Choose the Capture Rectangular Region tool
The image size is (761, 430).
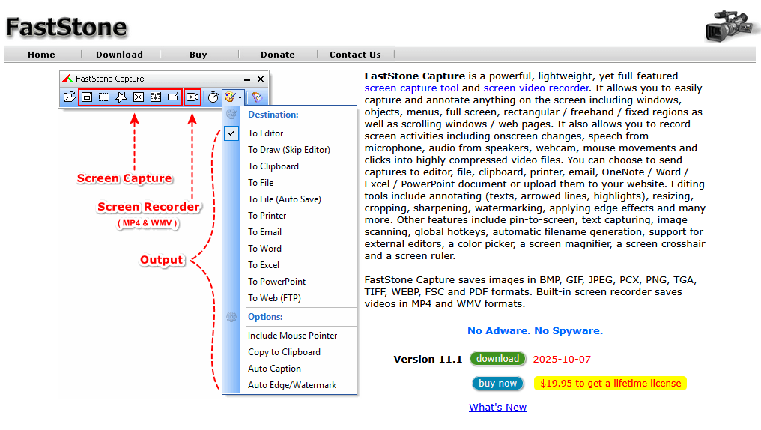(x=104, y=97)
